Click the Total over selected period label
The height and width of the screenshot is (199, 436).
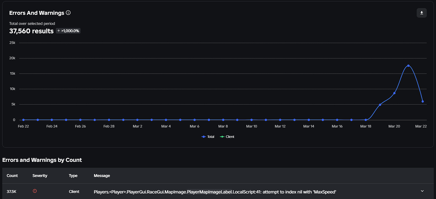[32, 24]
